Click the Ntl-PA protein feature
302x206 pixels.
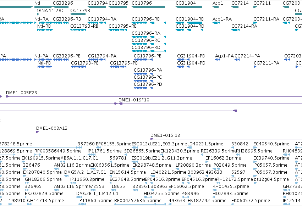click(43, 60)
